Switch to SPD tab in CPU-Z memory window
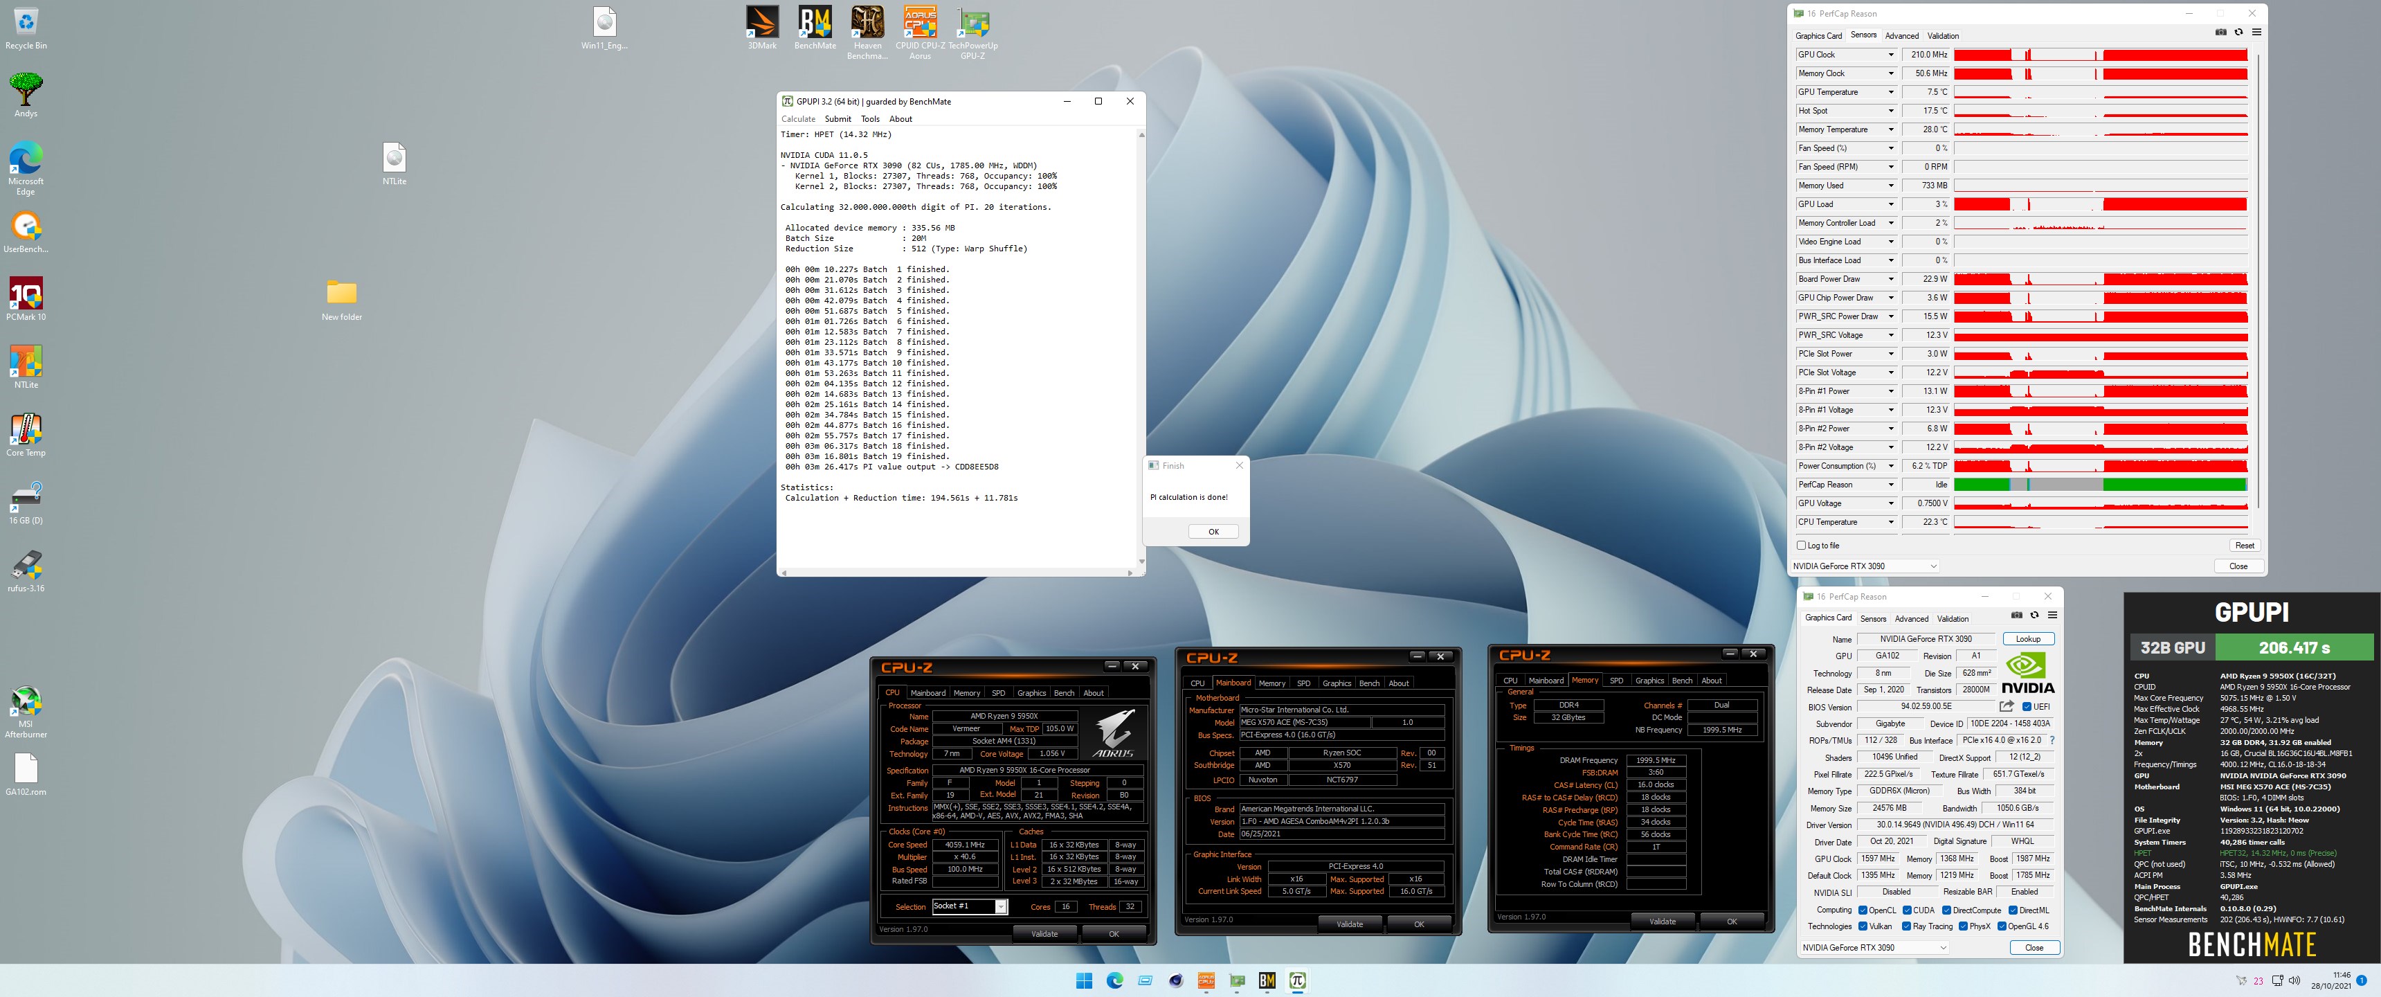 (1615, 681)
